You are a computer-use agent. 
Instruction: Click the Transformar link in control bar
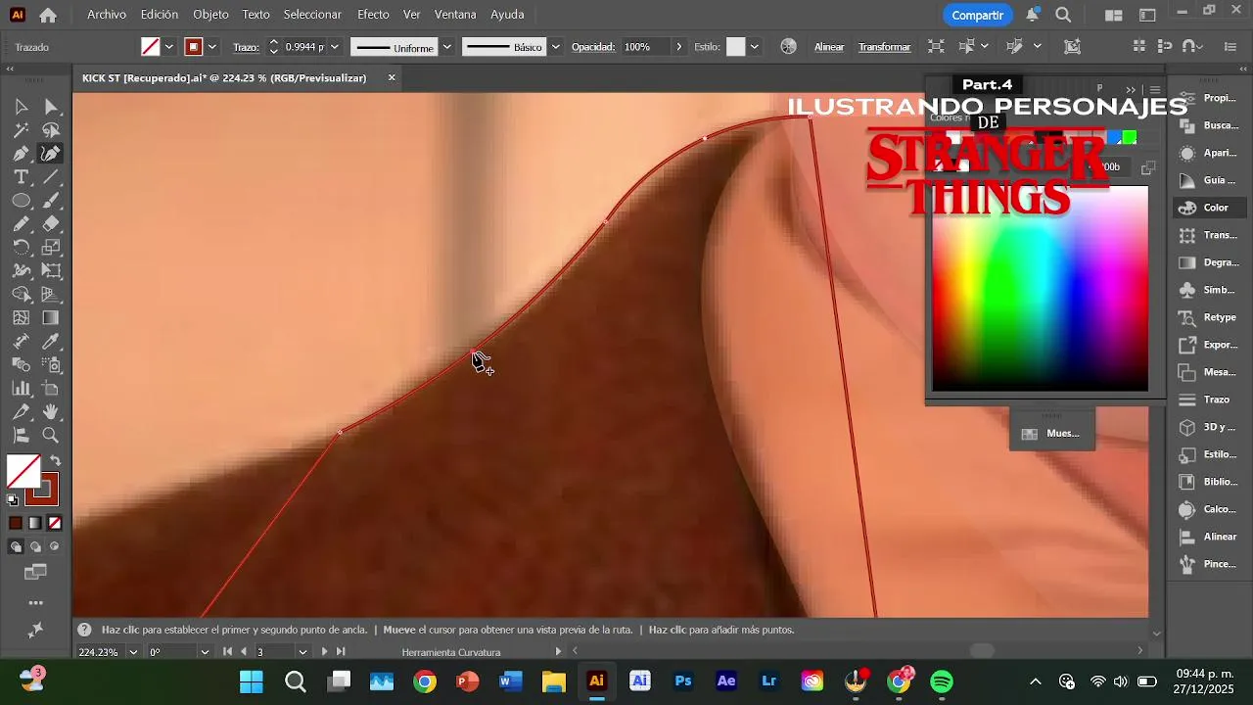pyautogui.click(x=885, y=47)
